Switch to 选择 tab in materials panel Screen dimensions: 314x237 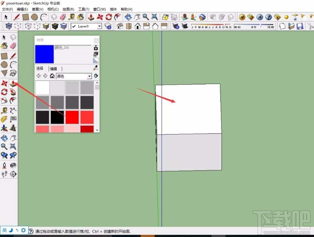point(40,68)
